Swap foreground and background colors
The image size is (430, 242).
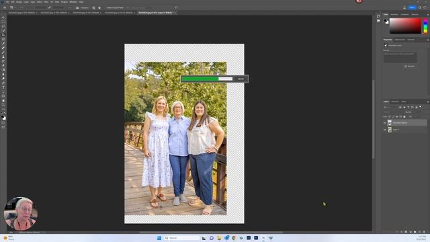point(5,113)
